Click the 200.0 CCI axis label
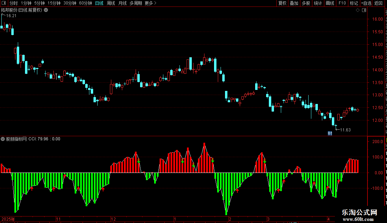This screenshot has height=223, width=387. point(378,142)
